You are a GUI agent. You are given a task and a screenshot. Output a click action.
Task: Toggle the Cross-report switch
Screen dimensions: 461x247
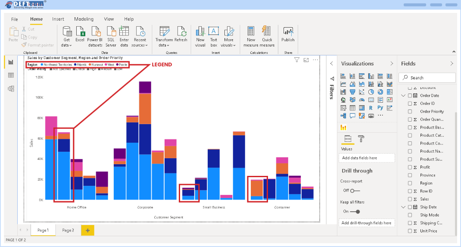pyautogui.click(x=355, y=191)
